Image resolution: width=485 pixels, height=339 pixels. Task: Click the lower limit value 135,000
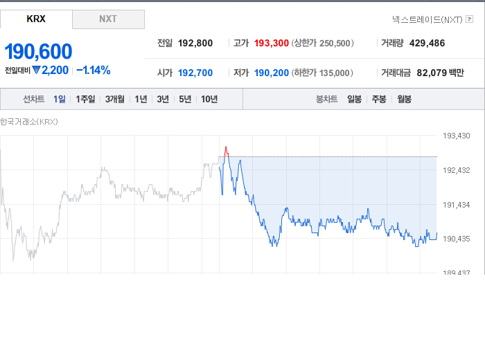[335, 73]
